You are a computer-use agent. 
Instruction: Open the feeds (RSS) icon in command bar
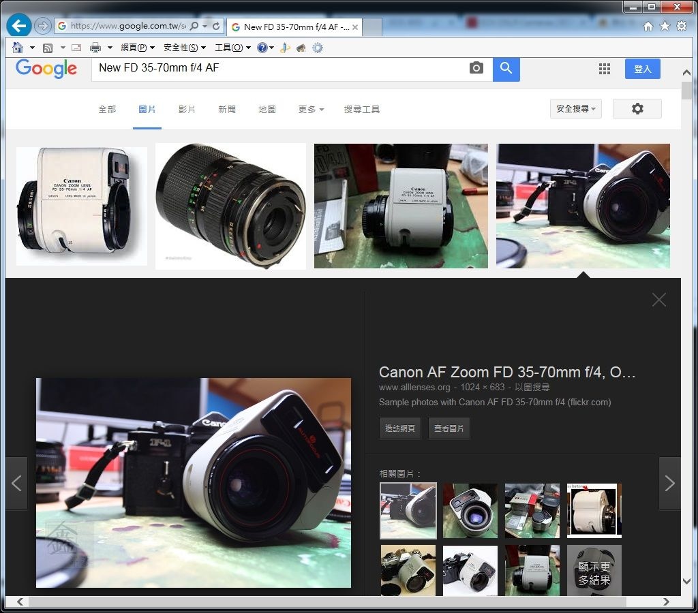48,48
